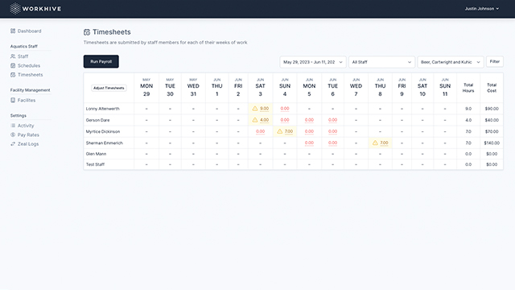Click warning icon in Lonny Altenwerth's row
The height and width of the screenshot is (290, 515).
[255, 108]
